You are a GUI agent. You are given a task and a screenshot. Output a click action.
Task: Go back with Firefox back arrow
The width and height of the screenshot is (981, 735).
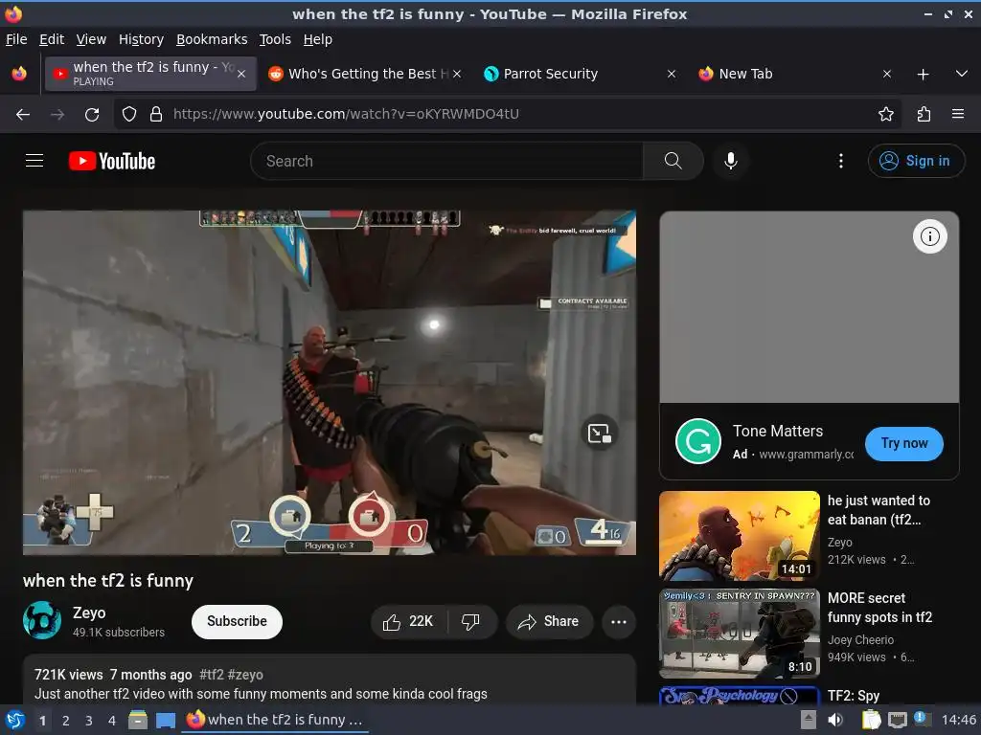(x=23, y=115)
